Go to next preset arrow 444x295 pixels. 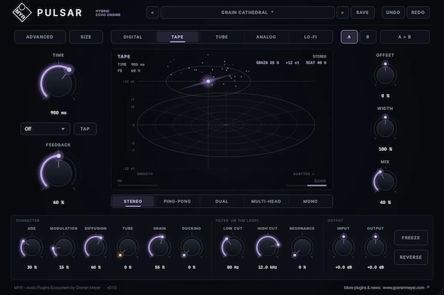pyautogui.click(x=343, y=13)
